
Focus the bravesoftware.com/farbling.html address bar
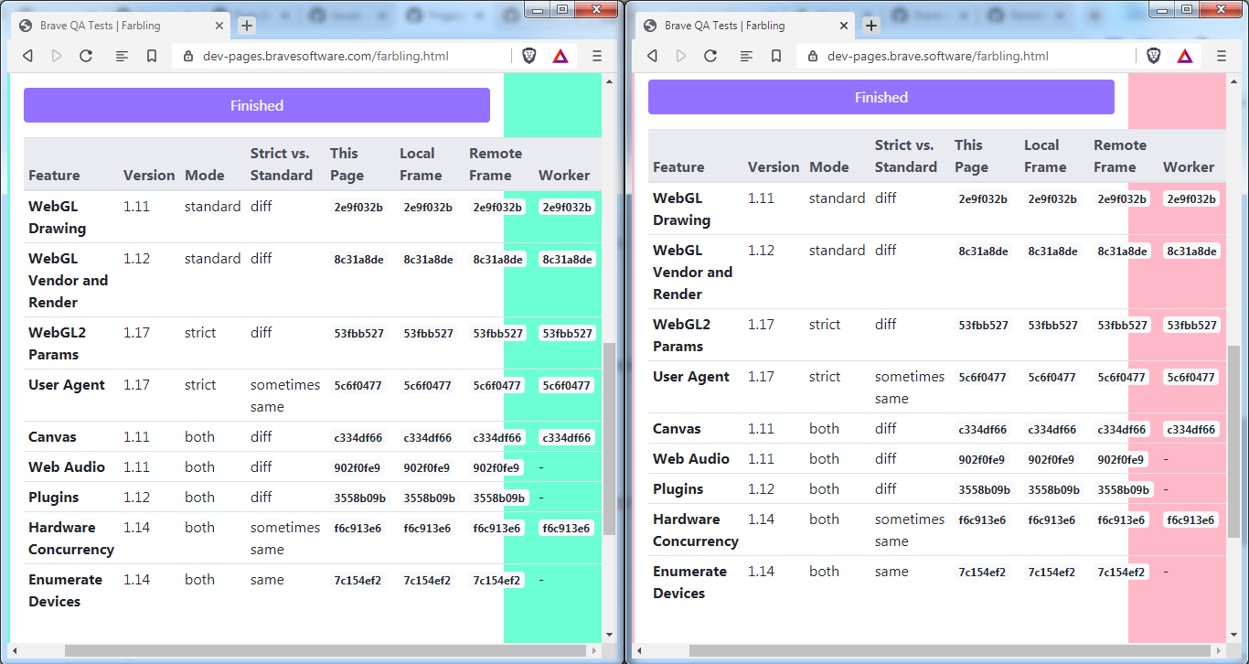343,56
